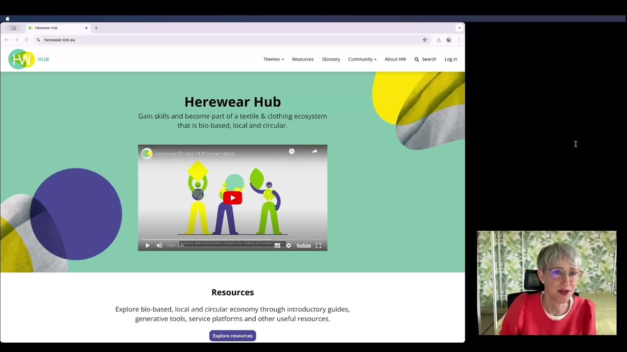
Task: Enter video fullscreen mode
Action: (318, 246)
